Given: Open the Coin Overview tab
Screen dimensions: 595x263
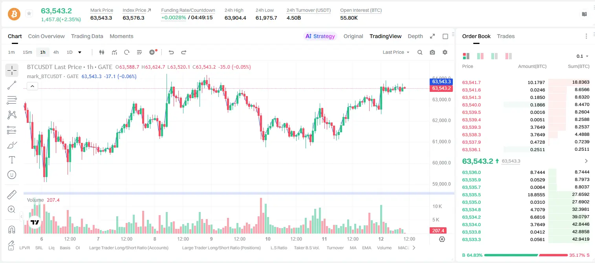Looking at the screenshot, I should pos(46,36).
